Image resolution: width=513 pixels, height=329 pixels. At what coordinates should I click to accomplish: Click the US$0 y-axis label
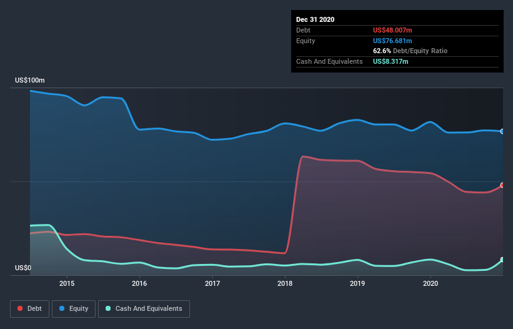click(23, 268)
